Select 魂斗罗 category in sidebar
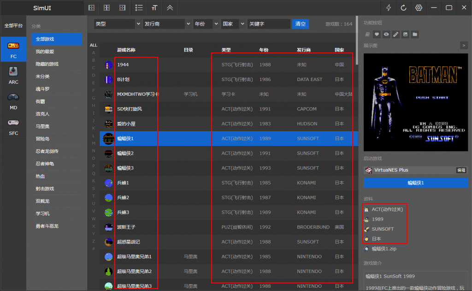This screenshot has height=291, width=472. pos(42,89)
